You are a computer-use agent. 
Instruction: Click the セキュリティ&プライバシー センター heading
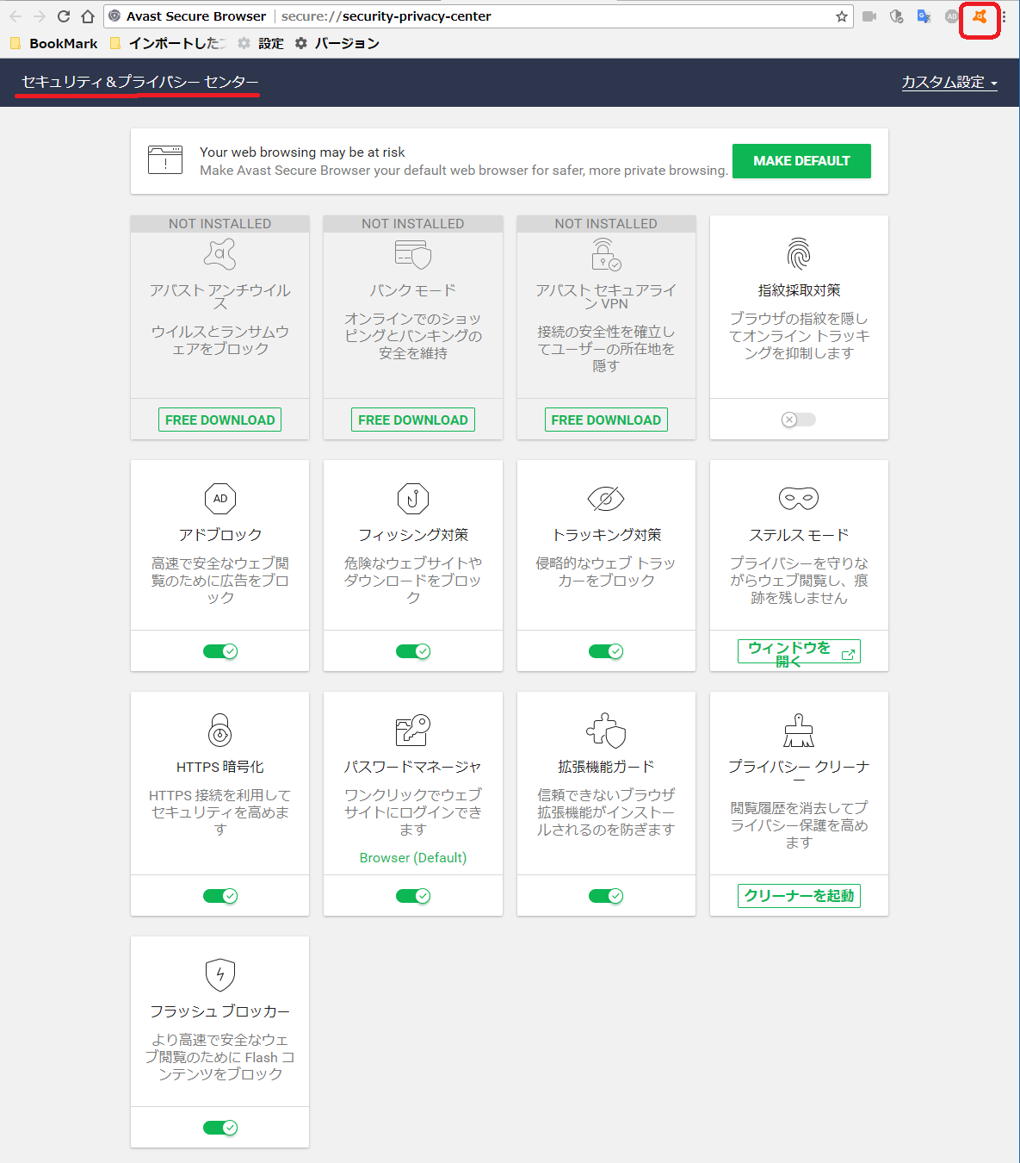[139, 82]
